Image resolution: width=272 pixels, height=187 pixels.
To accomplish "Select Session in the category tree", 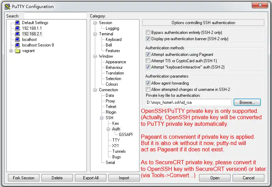I will point(105,23).
